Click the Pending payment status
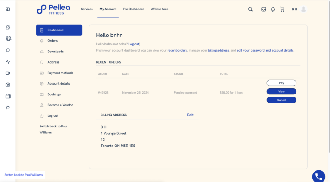 tap(186, 93)
